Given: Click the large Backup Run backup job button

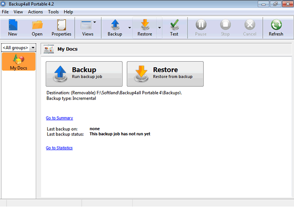Looking at the screenshot, I should tap(84, 74).
